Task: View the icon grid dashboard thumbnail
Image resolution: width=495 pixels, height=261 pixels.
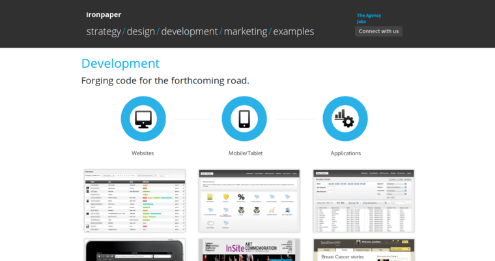Action: [x=249, y=200]
